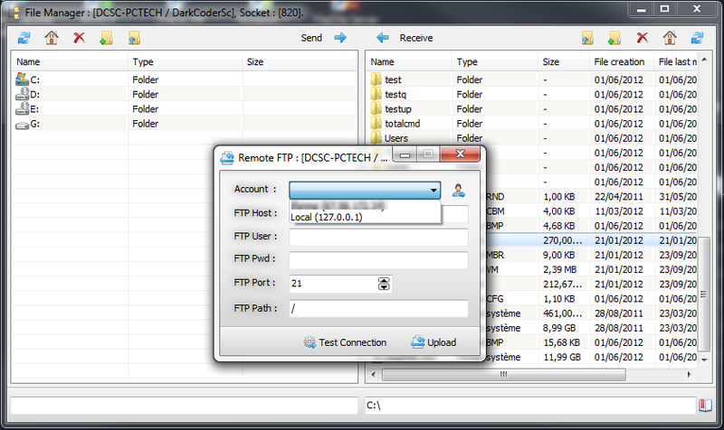The image size is (724, 430).
Task: Click the blue Send arrow
Action: click(340, 38)
